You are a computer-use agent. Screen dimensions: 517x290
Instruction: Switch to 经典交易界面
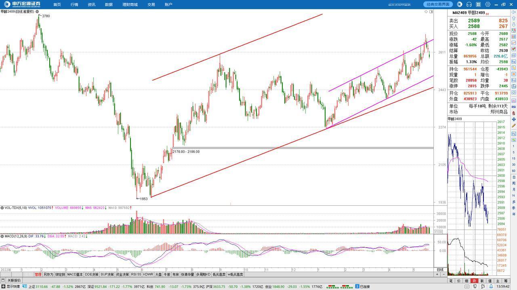click(438, 4)
